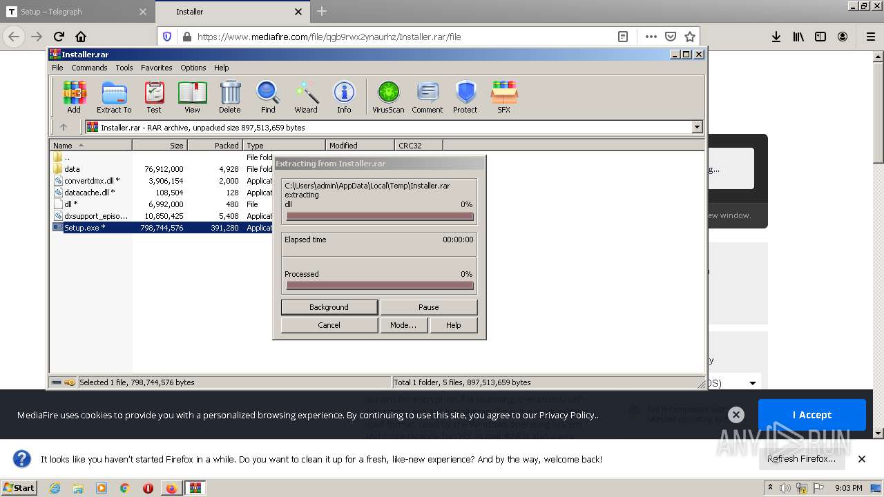Run VirusScan on the archive
The height and width of the screenshot is (497, 884).
tap(388, 97)
